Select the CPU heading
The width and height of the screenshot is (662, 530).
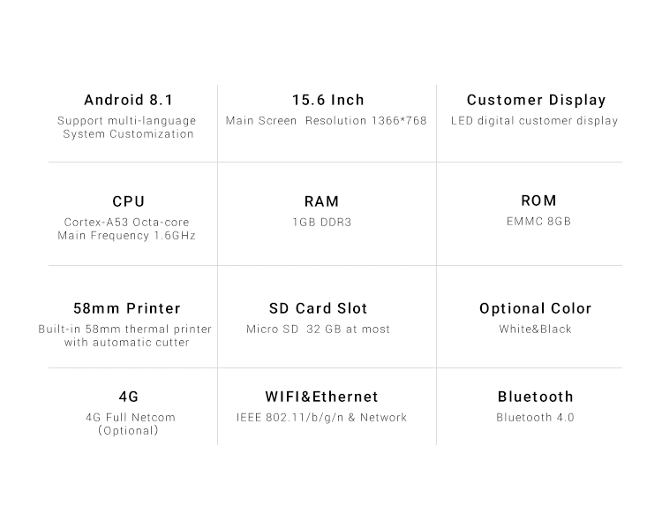[129, 201]
